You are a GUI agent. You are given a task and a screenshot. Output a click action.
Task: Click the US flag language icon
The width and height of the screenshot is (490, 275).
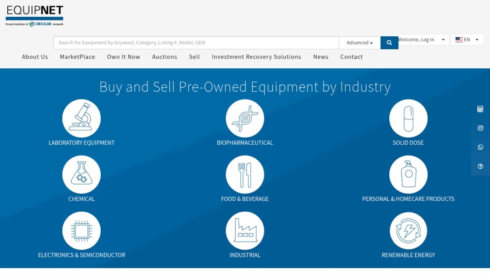click(459, 39)
